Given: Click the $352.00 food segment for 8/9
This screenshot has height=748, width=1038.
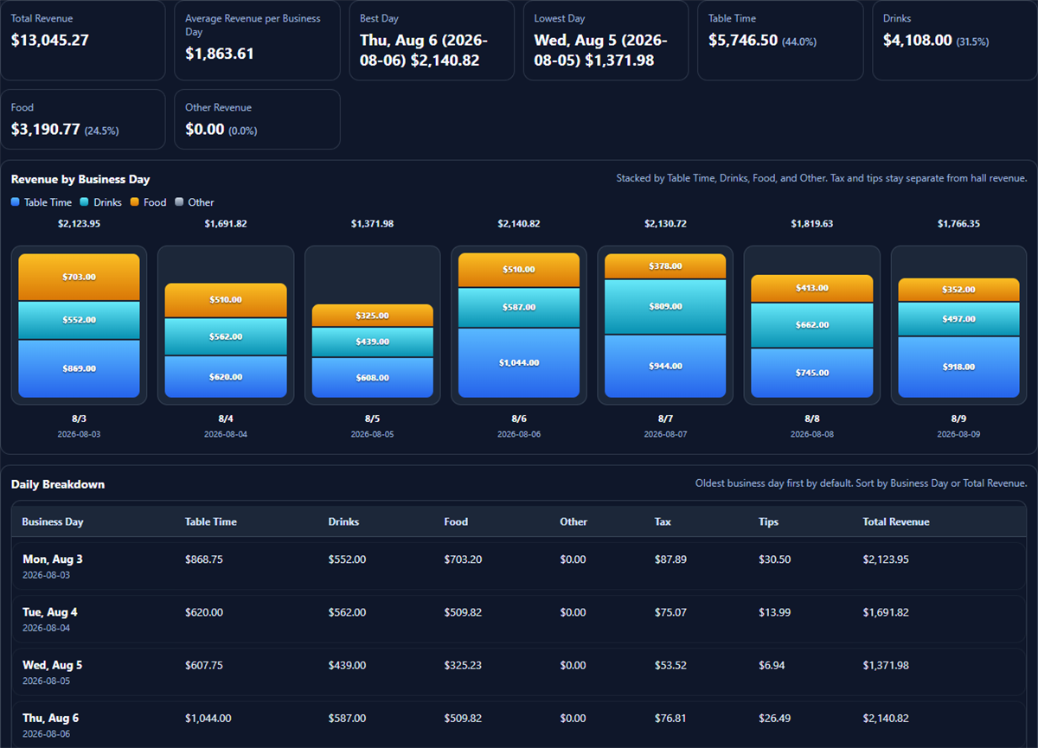Looking at the screenshot, I should [958, 290].
